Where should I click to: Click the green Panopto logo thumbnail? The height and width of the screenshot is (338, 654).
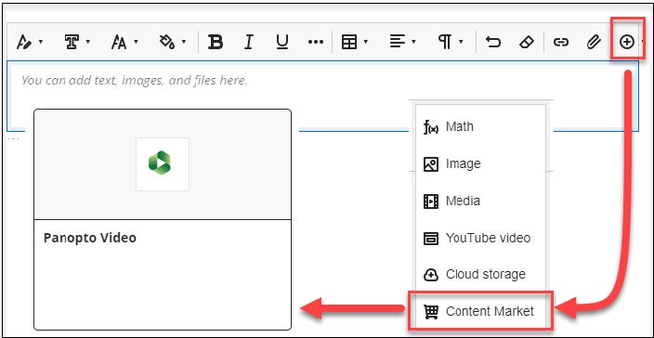tap(163, 163)
